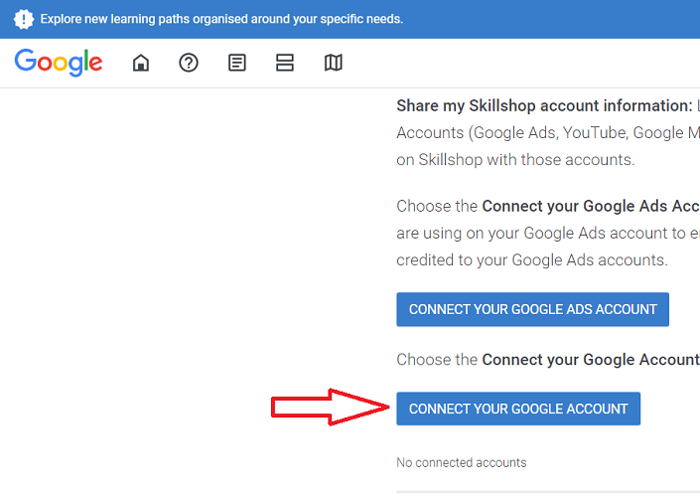Click bold 'Connect your Google Account' paragraph text
Viewport: 700px width, 497px height.
tap(590, 359)
